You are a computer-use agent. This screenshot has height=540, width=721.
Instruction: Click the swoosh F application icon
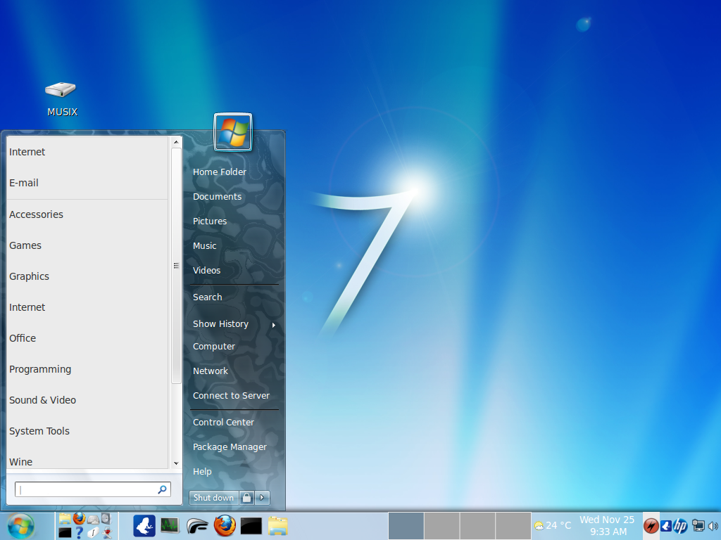click(x=198, y=526)
